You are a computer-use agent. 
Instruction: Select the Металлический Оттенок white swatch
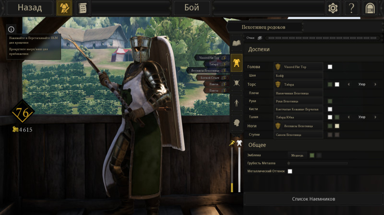coord(290,171)
